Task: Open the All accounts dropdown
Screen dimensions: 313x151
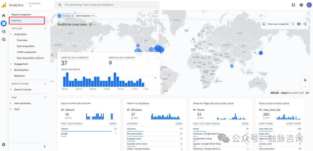Action: pyautogui.click(x=34, y=5)
